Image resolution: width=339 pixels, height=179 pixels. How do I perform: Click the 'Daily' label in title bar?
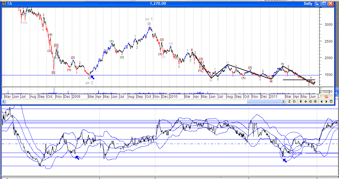coord(308,4)
